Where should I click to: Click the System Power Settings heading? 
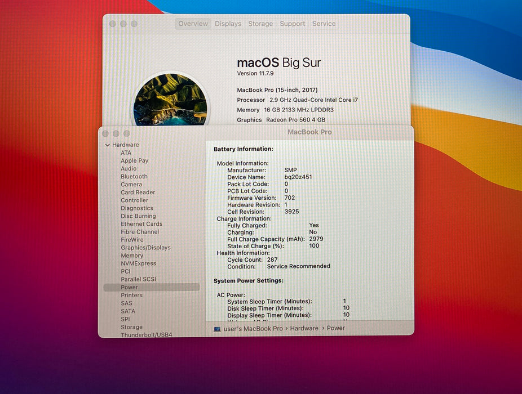point(249,281)
